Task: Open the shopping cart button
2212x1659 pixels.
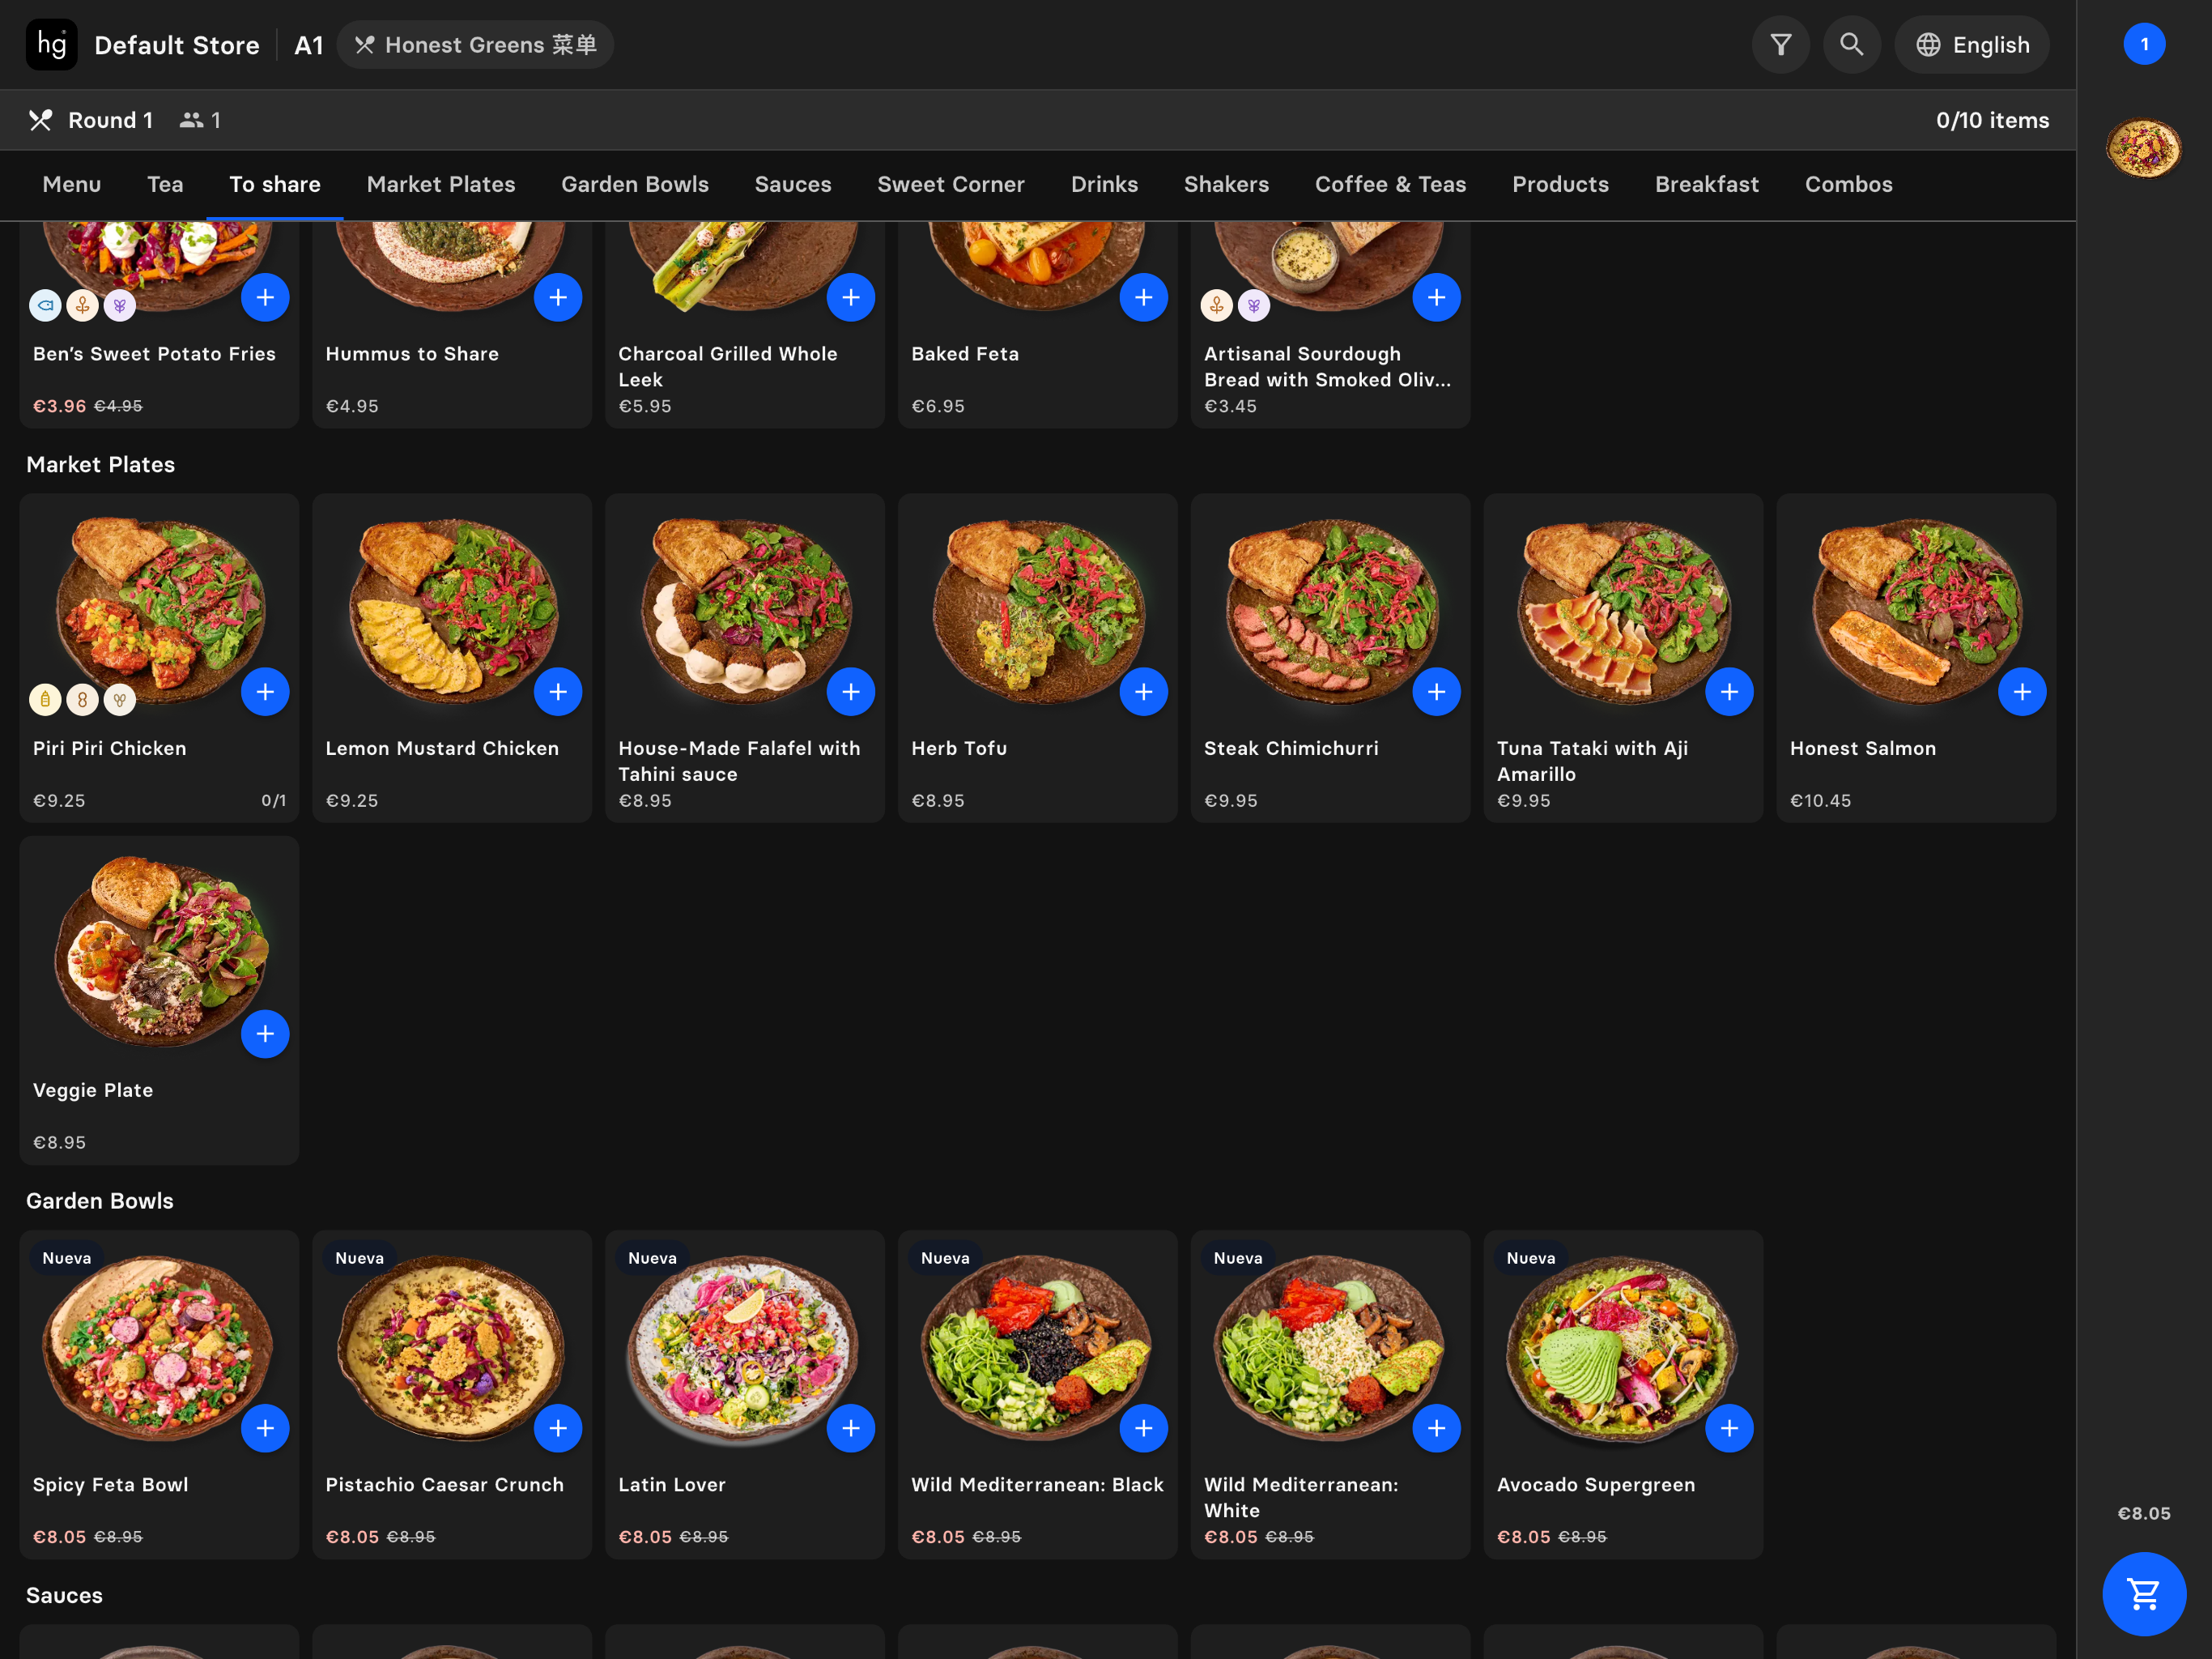Action: pyautogui.click(x=2143, y=1593)
